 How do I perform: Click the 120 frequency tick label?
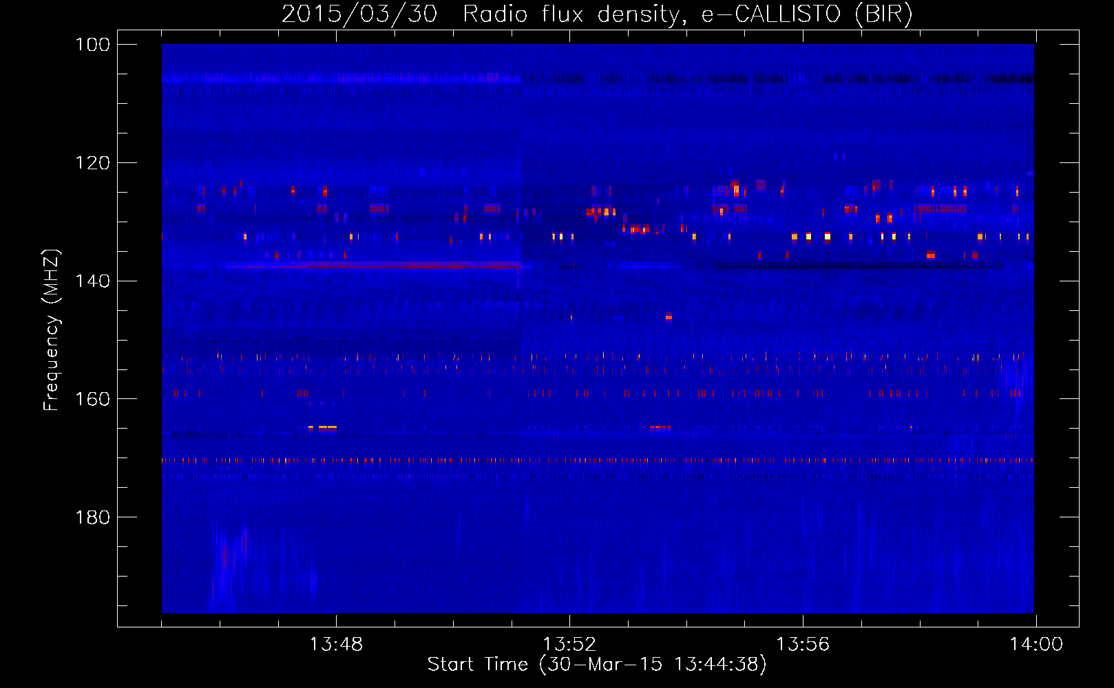coord(92,163)
